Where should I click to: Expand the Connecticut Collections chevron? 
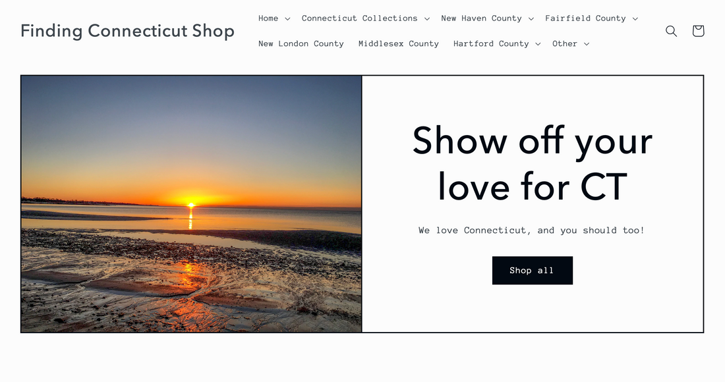point(427,19)
